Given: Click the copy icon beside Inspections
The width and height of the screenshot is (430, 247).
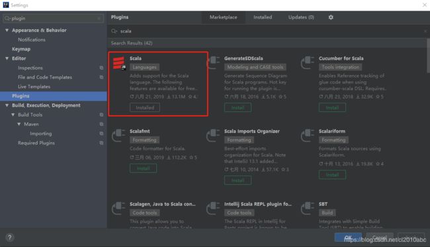Looking at the screenshot, I should click(x=101, y=68).
